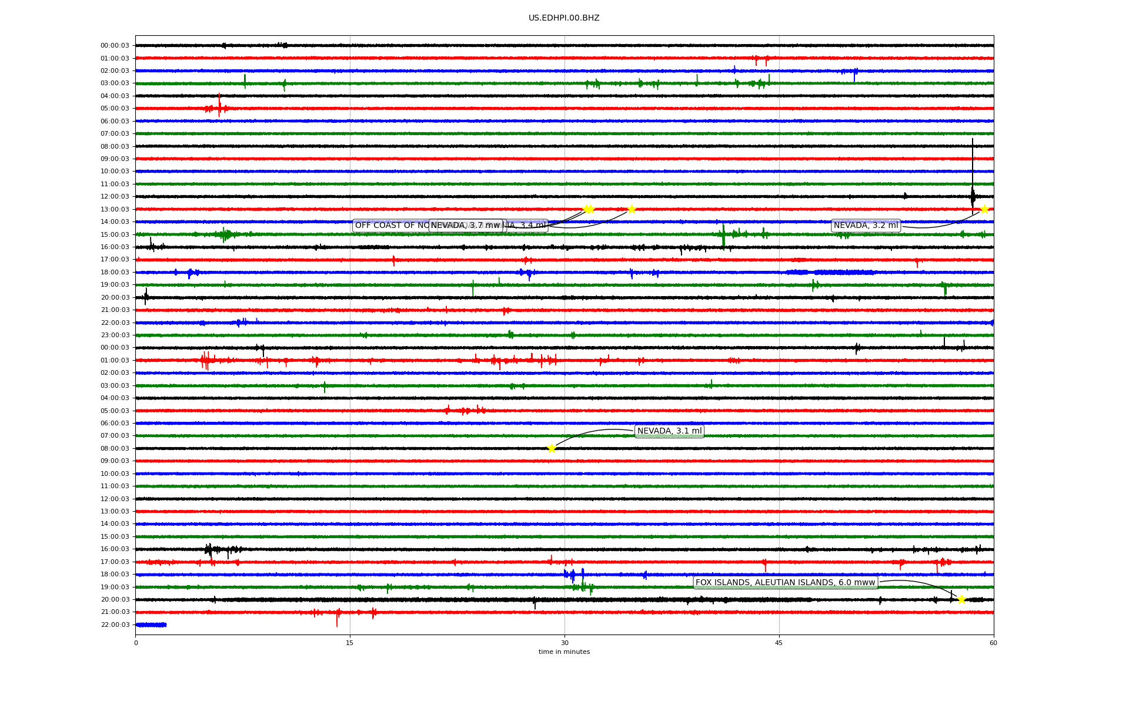This screenshot has height=705, width=1129.
Task: Click the lone star near minute 35 on the 13:00:03 trace
Action: tap(632, 209)
